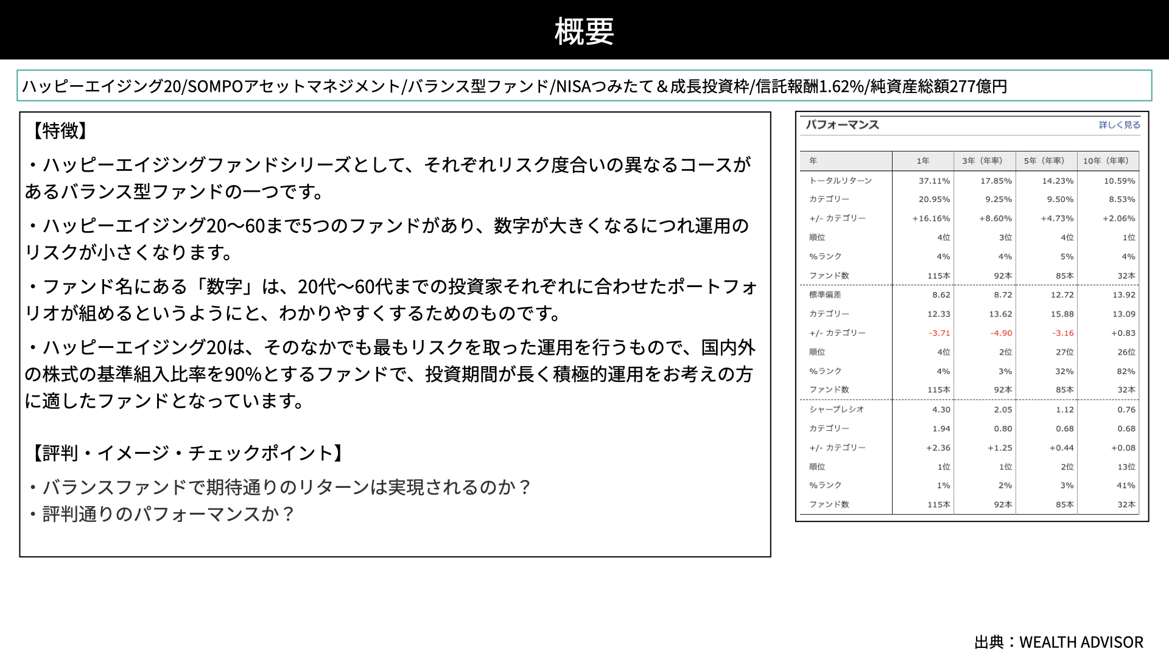Select the 13.92 cell
The width and height of the screenshot is (1169, 657).
click(x=1124, y=294)
